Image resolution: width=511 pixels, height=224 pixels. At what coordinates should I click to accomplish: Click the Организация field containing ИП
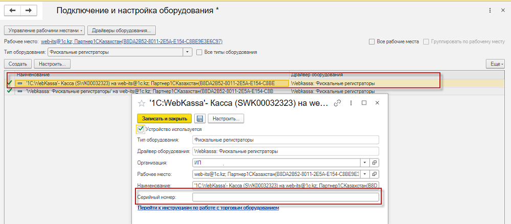point(276,162)
